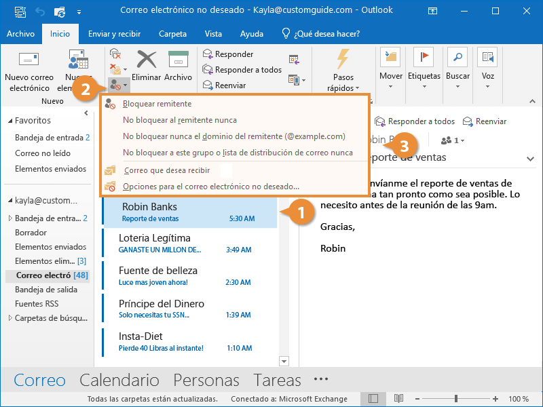Click the Eliminar delete icon
Viewport: 543px width, 407px height.
tap(147, 59)
